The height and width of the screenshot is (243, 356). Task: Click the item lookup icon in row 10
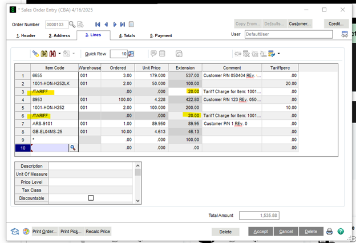(72, 147)
